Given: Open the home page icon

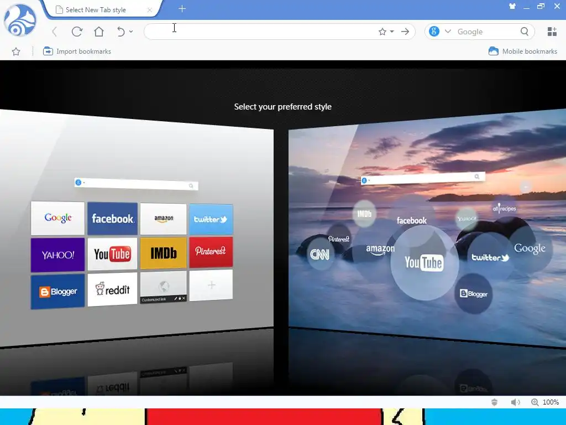Looking at the screenshot, I should point(99,32).
